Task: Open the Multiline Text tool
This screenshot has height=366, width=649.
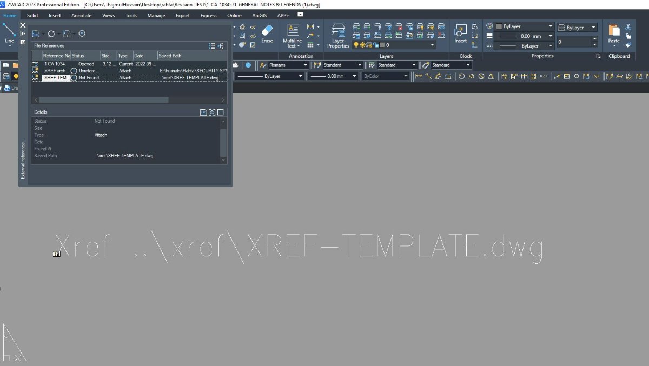Action: pyautogui.click(x=293, y=36)
